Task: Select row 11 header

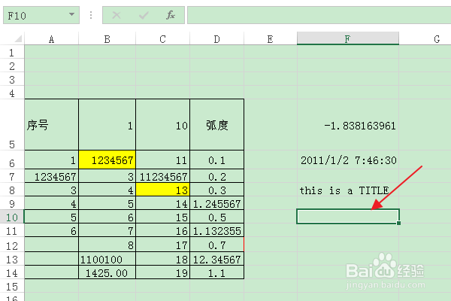Action: (12, 230)
